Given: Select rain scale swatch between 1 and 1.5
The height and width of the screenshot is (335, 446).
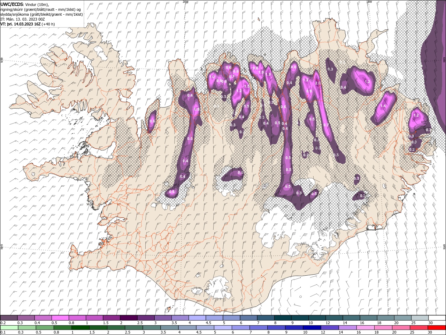Looking at the screenshot, I should [x=80, y=327].
